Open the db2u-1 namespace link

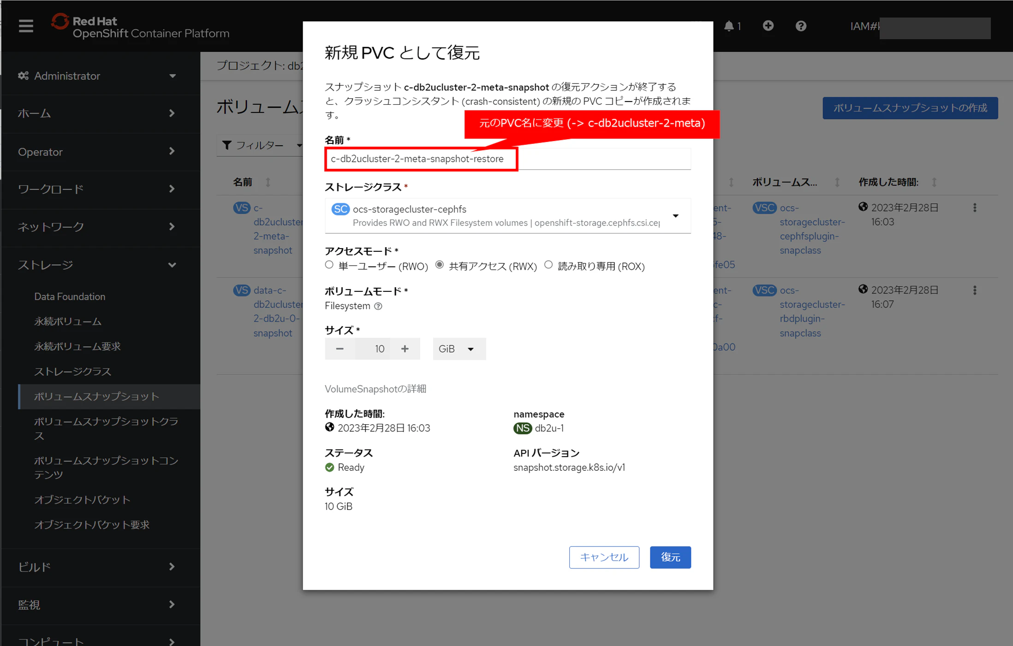coord(549,428)
